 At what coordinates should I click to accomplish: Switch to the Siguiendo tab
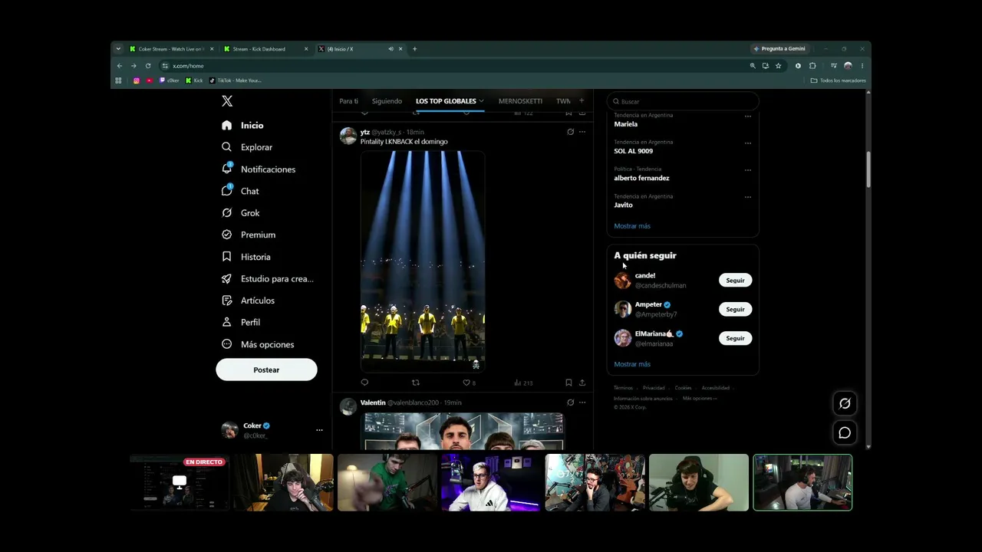click(x=387, y=101)
